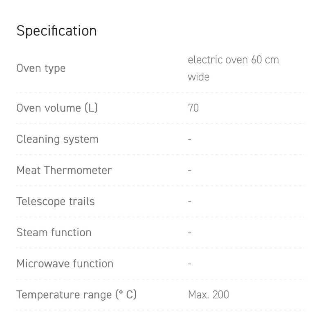Click the divider below the Oven volume row

(160, 123)
